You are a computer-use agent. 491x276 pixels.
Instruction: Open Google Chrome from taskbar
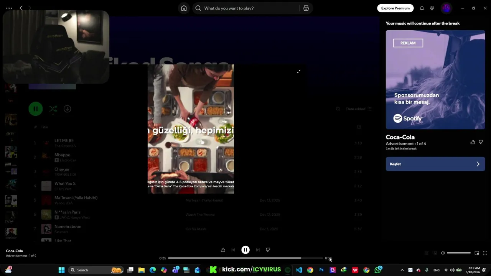coord(310,270)
